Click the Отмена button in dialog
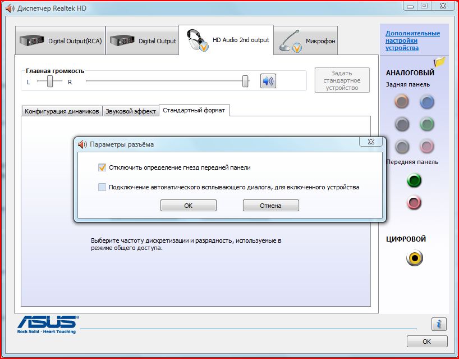The width and height of the screenshot is (459, 359). [x=271, y=206]
